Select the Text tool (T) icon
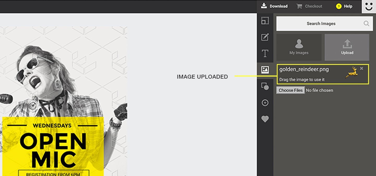Screen dimensions: 376x176 click(265, 53)
